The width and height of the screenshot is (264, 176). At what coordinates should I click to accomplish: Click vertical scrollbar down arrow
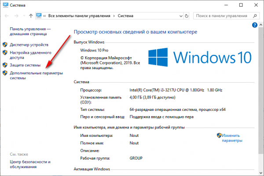(x=261, y=173)
